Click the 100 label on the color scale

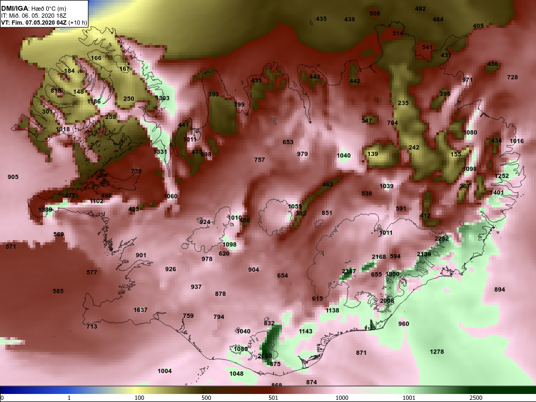pyautogui.click(x=139, y=398)
